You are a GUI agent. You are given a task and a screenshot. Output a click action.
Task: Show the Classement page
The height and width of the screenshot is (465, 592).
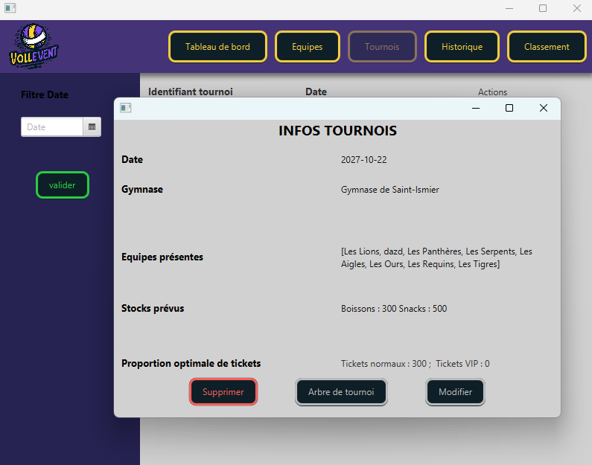[x=547, y=47]
